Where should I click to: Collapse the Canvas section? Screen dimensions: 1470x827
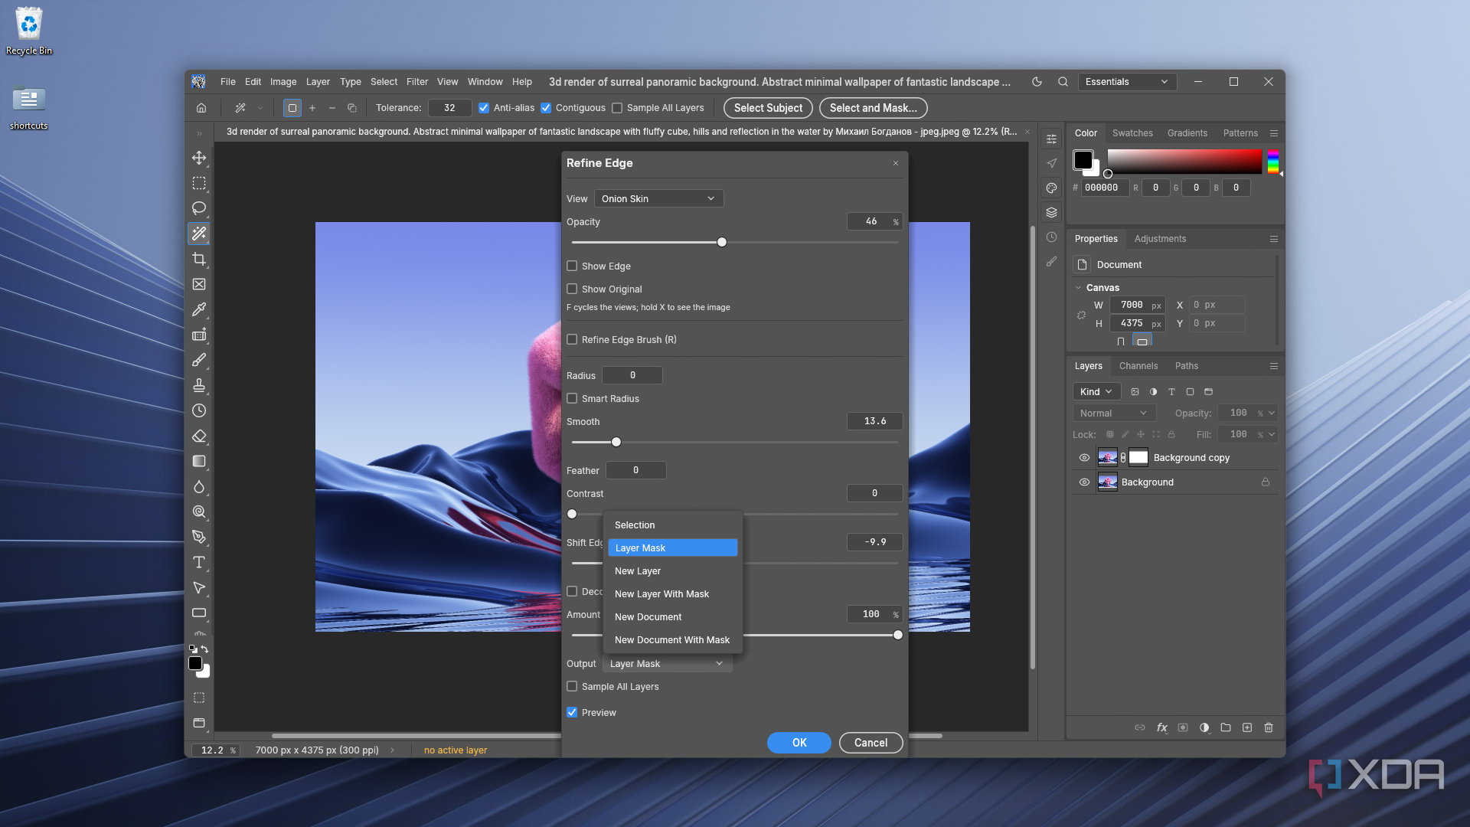point(1078,288)
